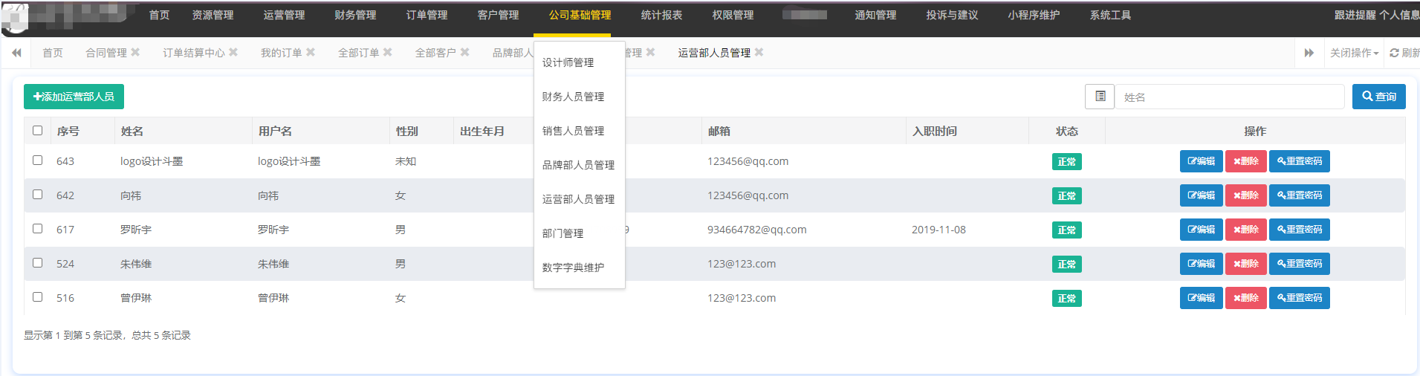This screenshot has height=376, width=1420.
Task: Delete row 643 with 删除 button
Action: [1245, 161]
